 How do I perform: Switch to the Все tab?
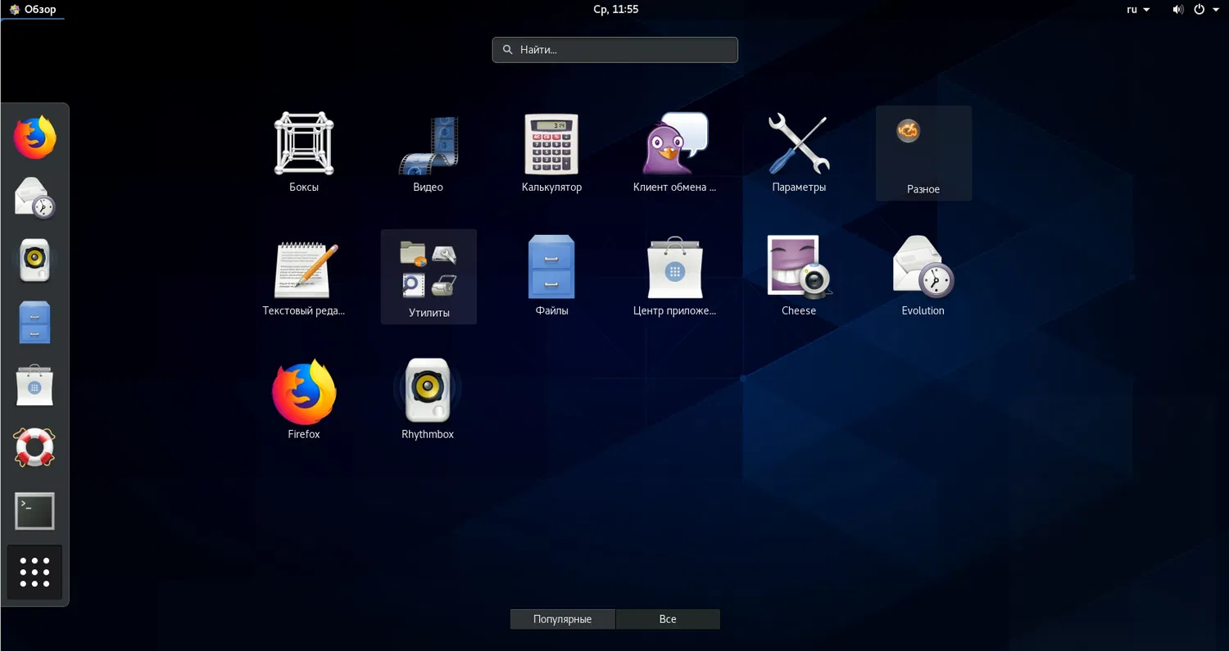[x=668, y=619]
